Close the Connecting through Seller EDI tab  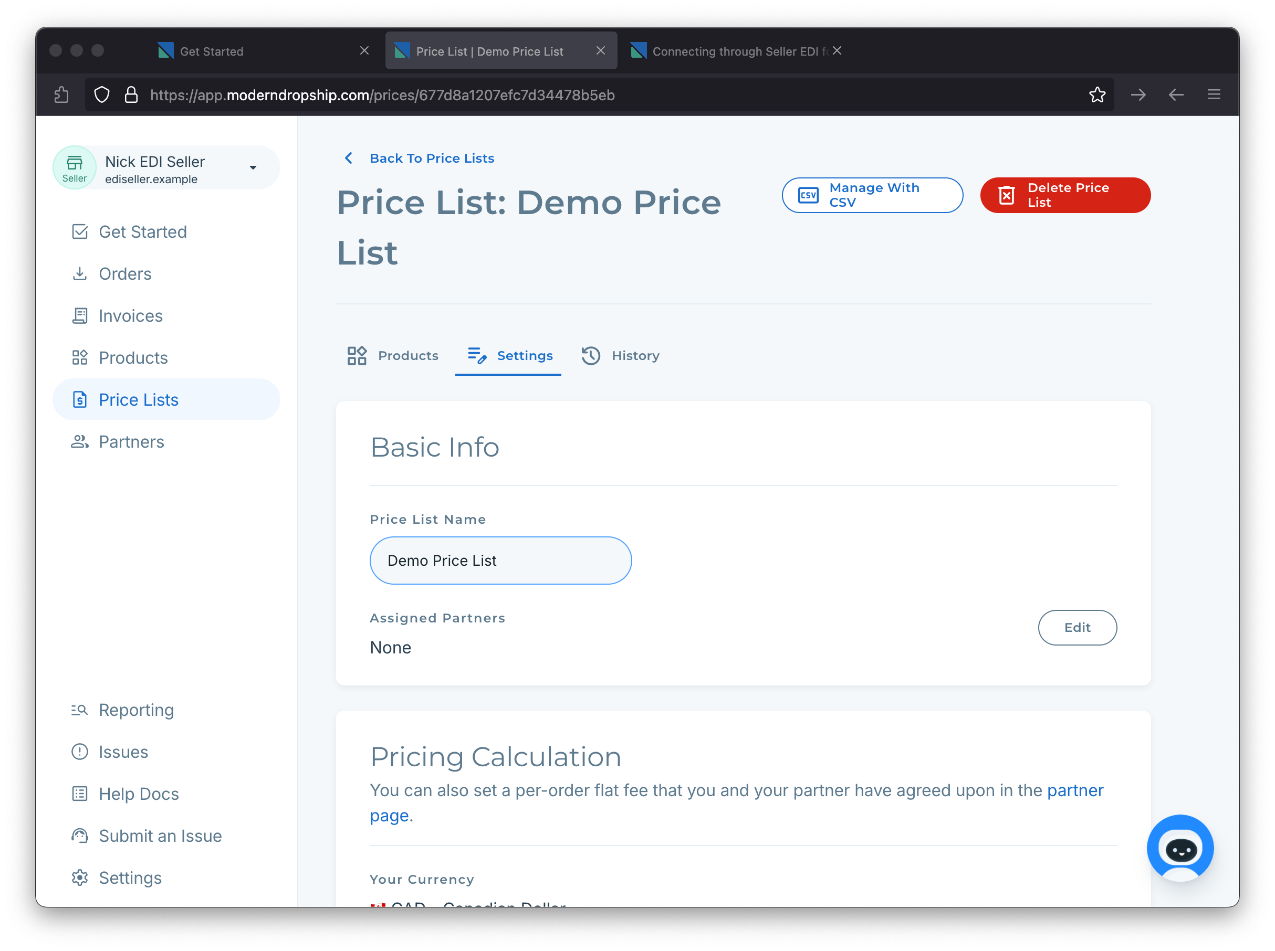click(837, 51)
